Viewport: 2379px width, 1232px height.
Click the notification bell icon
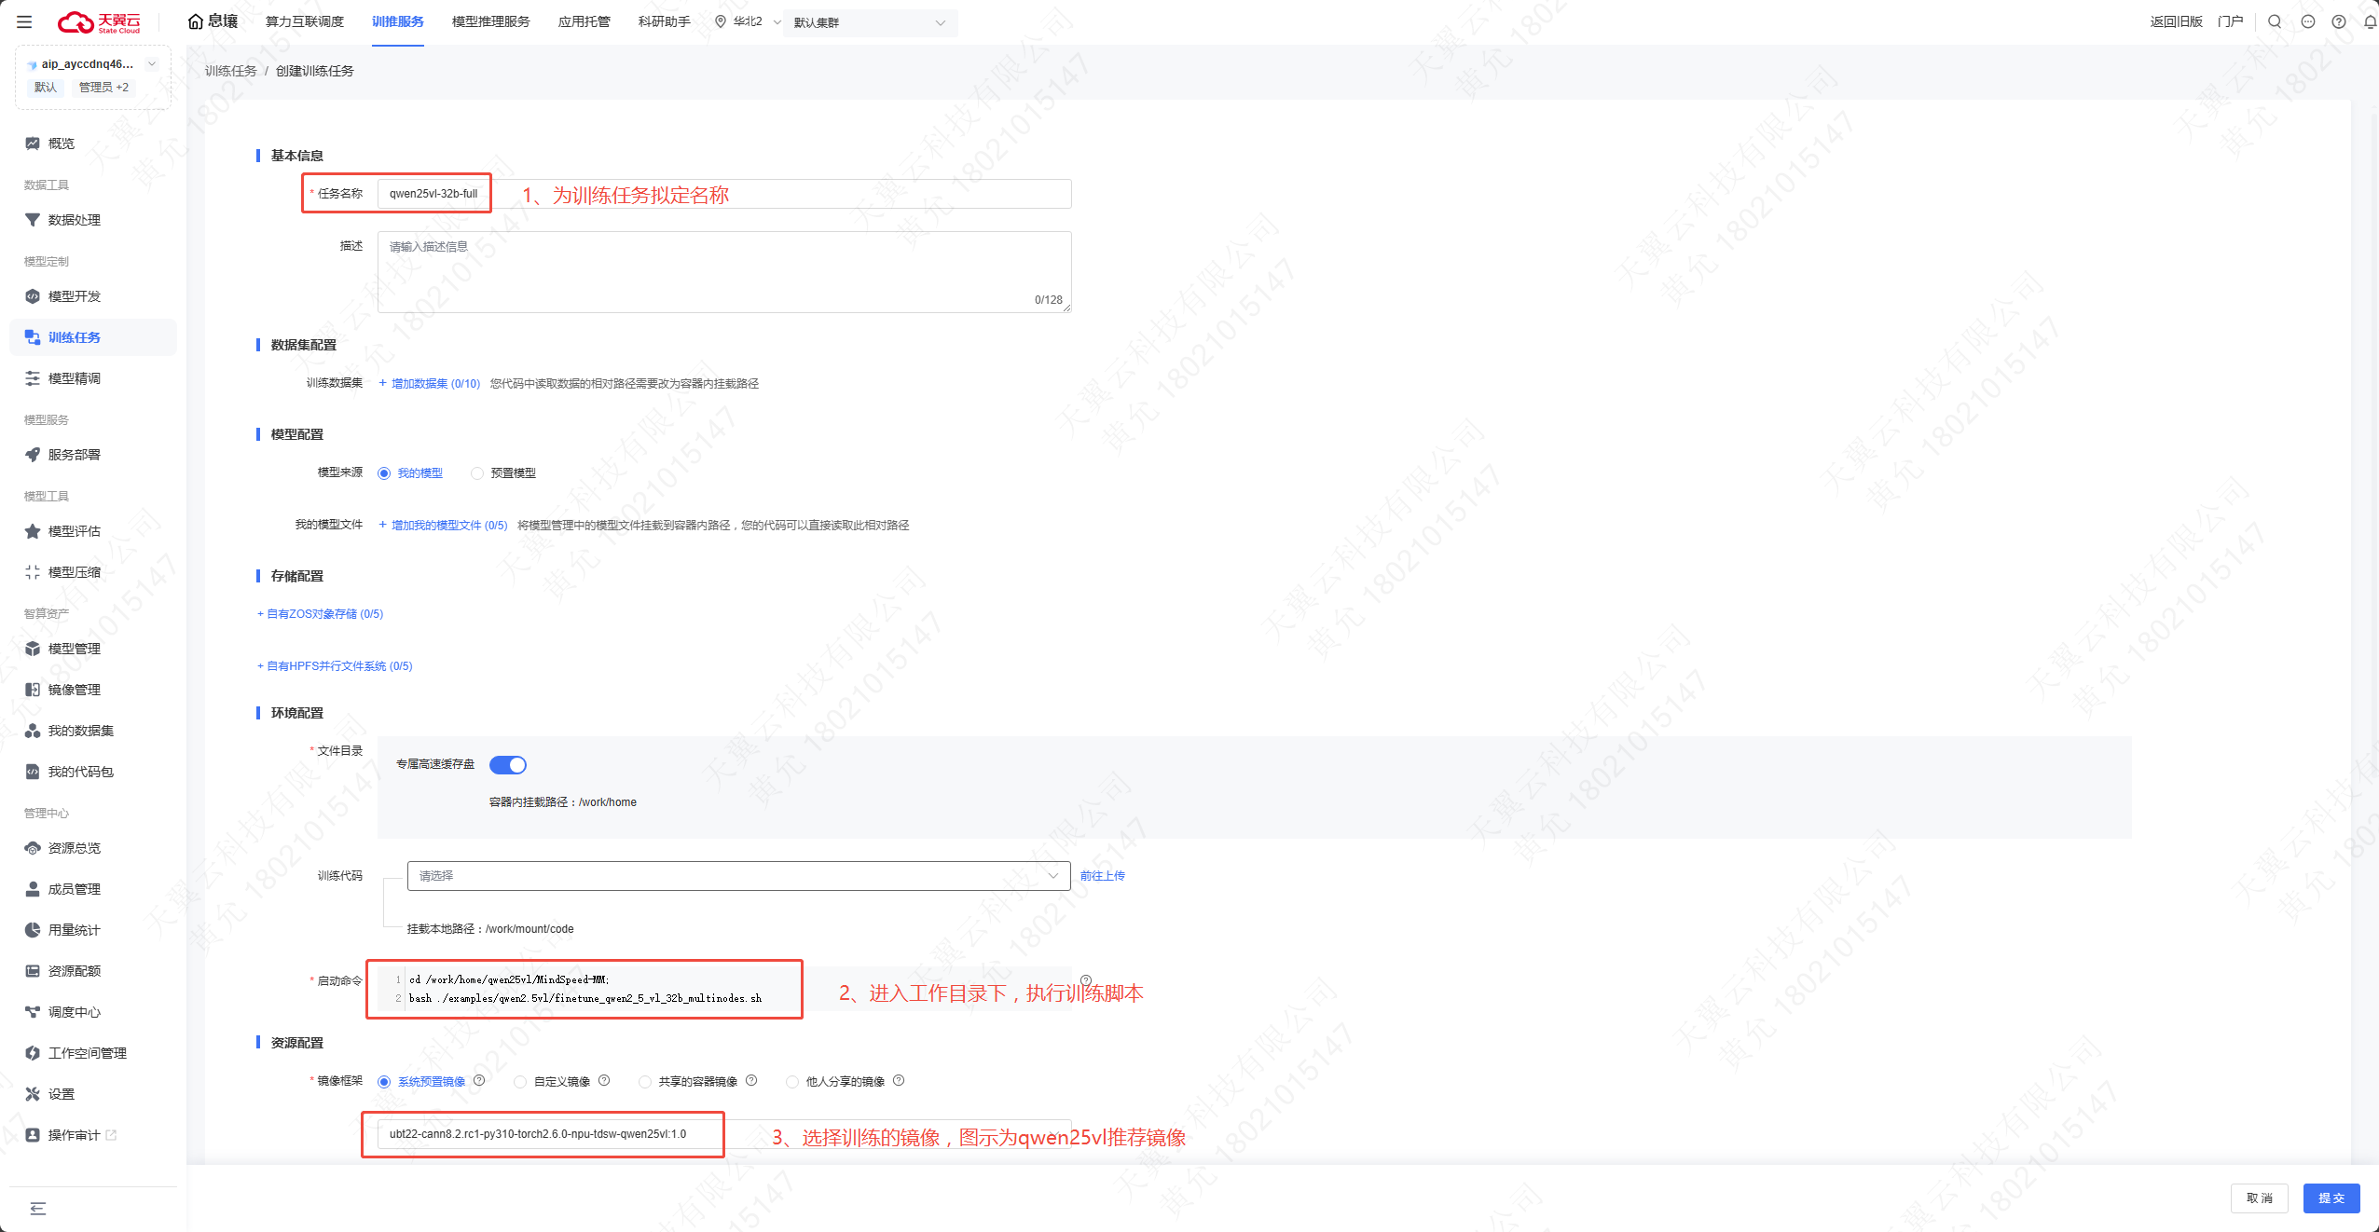click(x=2370, y=21)
